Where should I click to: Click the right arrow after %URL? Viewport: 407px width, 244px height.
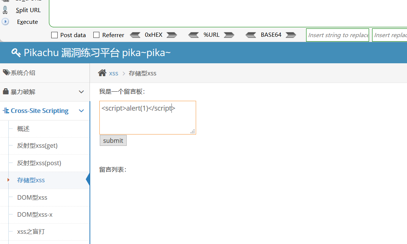pyautogui.click(x=229, y=35)
